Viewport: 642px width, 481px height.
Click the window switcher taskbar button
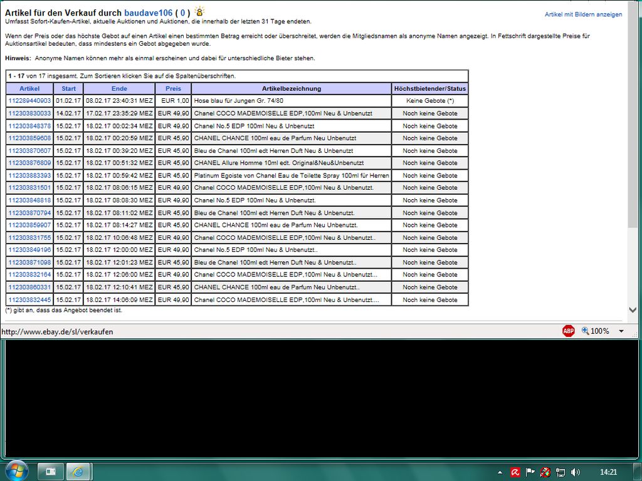(51, 472)
